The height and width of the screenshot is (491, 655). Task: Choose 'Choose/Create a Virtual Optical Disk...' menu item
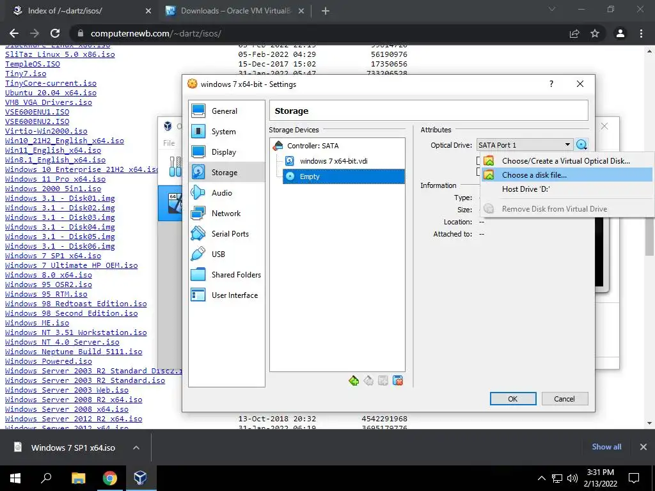click(x=566, y=160)
